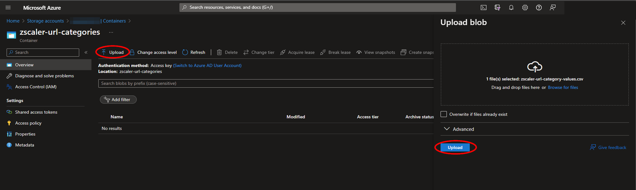Go to Storage accounts breadcrumb
The width and height of the screenshot is (636, 190).
pos(45,21)
